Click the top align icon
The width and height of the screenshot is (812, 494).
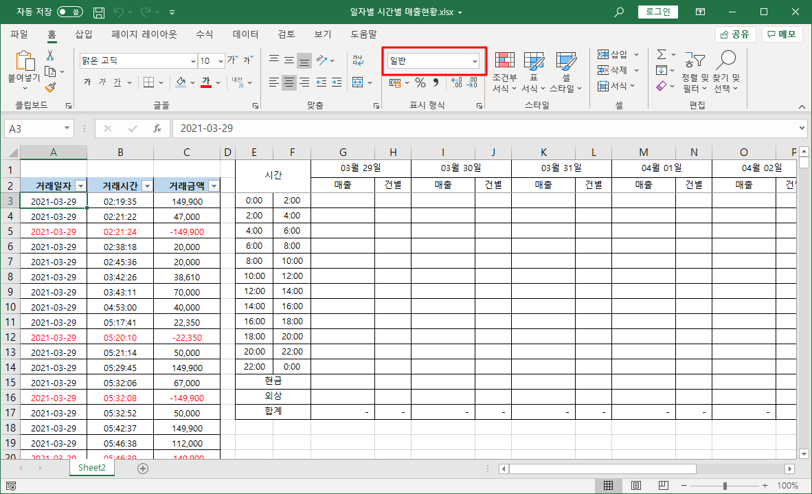[274, 60]
